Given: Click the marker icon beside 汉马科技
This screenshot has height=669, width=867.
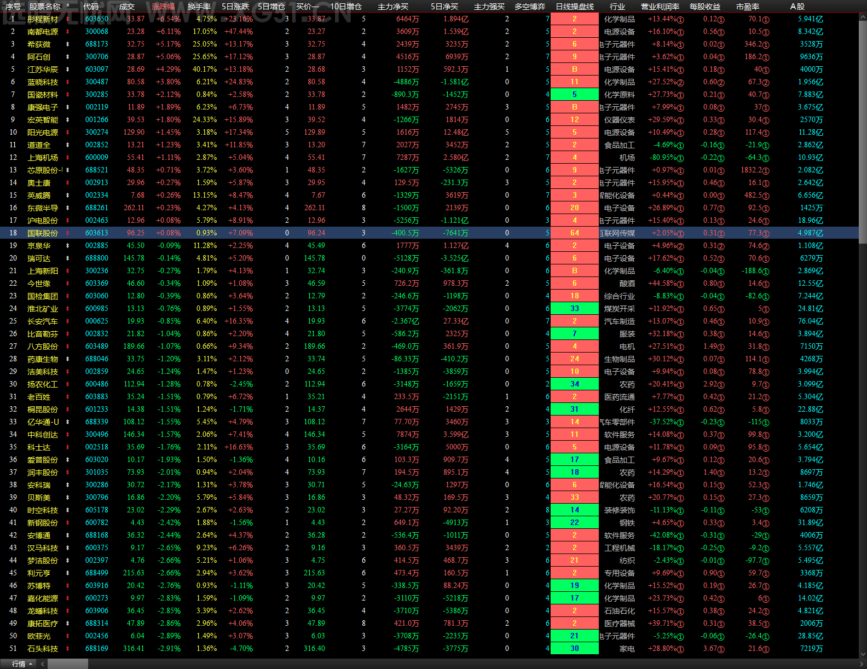Looking at the screenshot, I should [x=68, y=548].
